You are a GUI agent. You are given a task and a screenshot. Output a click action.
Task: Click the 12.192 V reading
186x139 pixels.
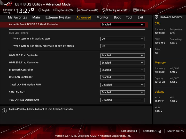(159, 101)
